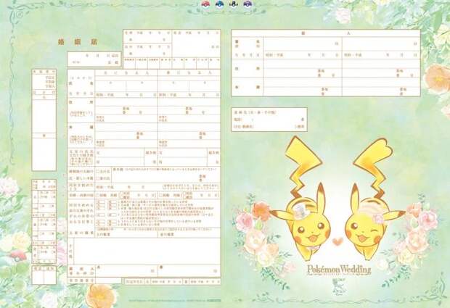Check the 夫の氏 box
450x308 pixels.
(x=98, y=172)
